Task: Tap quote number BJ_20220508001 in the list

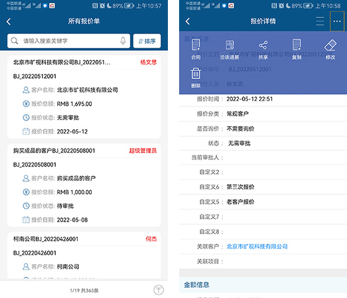Action: click(35, 165)
